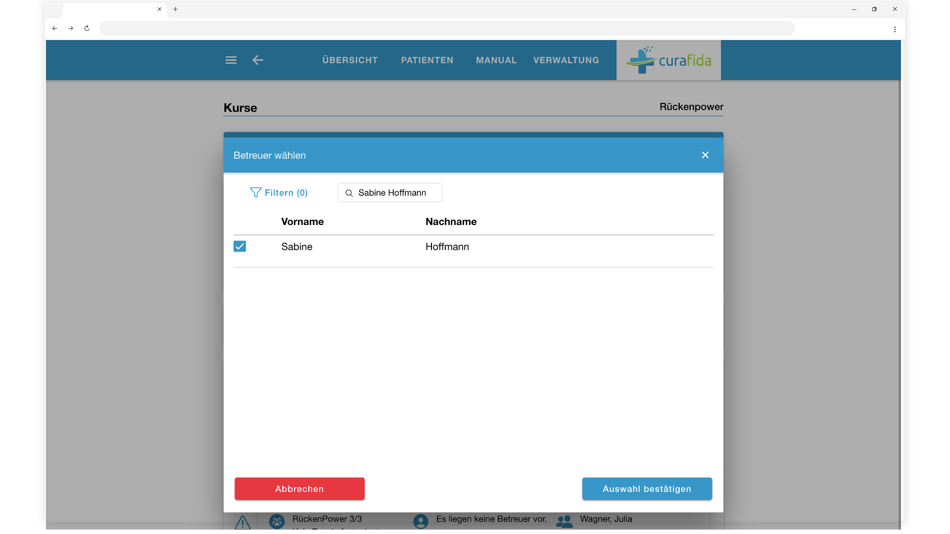Screen dimensions: 950x534
Task: Open the hamburger navigation menu
Action: 231,60
